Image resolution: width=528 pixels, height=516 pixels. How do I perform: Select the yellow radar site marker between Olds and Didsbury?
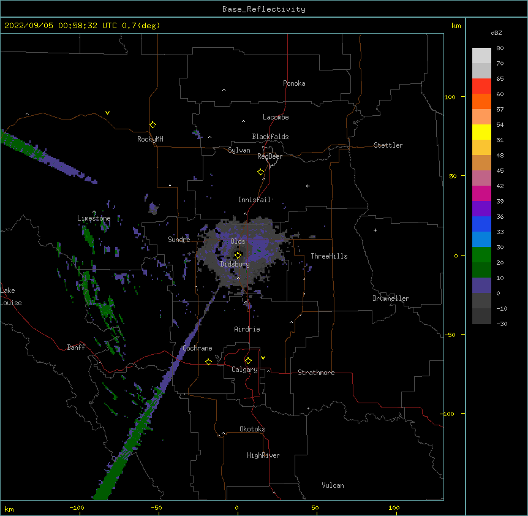coord(238,256)
